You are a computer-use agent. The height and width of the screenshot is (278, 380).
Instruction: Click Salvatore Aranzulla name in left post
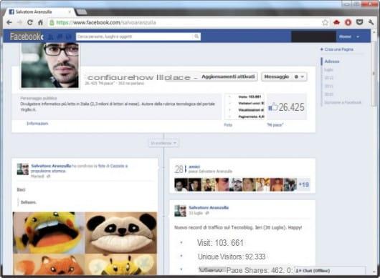click(51, 166)
